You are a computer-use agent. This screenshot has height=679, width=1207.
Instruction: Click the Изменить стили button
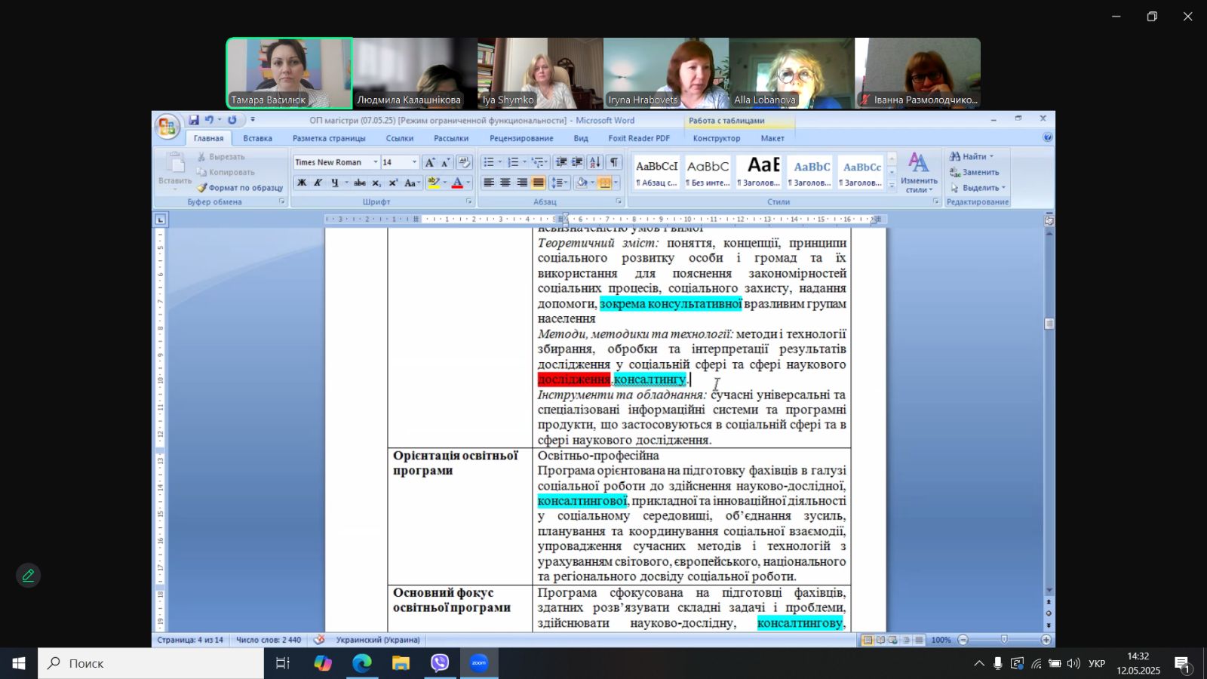click(x=919, y=173)
